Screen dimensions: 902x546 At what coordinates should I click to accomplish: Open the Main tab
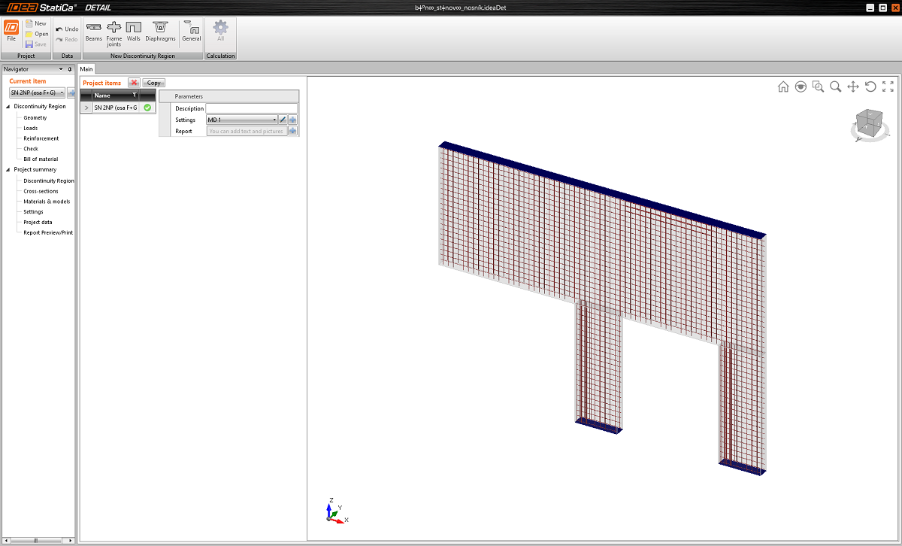(x=86, y=68)
